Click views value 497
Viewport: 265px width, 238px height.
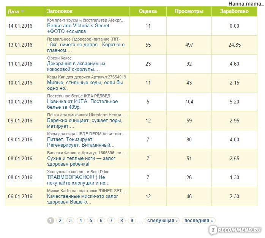coord(189,45)
